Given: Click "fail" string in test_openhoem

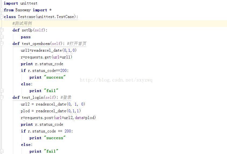Looking at the screenshot, I should pyautogui.click(x=51, y=91).
